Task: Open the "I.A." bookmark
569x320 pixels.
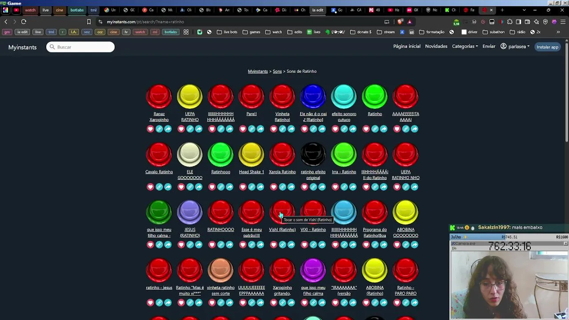Action: pyautogui.click(x=74, y=32)
